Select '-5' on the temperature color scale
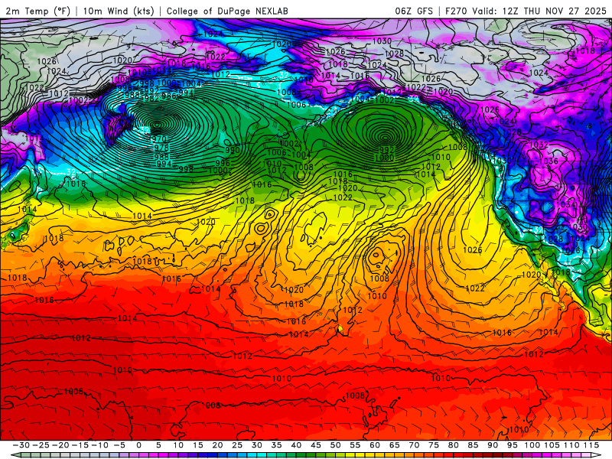The height and width of the screenshot is (459, 612). [x=119, y=445]
